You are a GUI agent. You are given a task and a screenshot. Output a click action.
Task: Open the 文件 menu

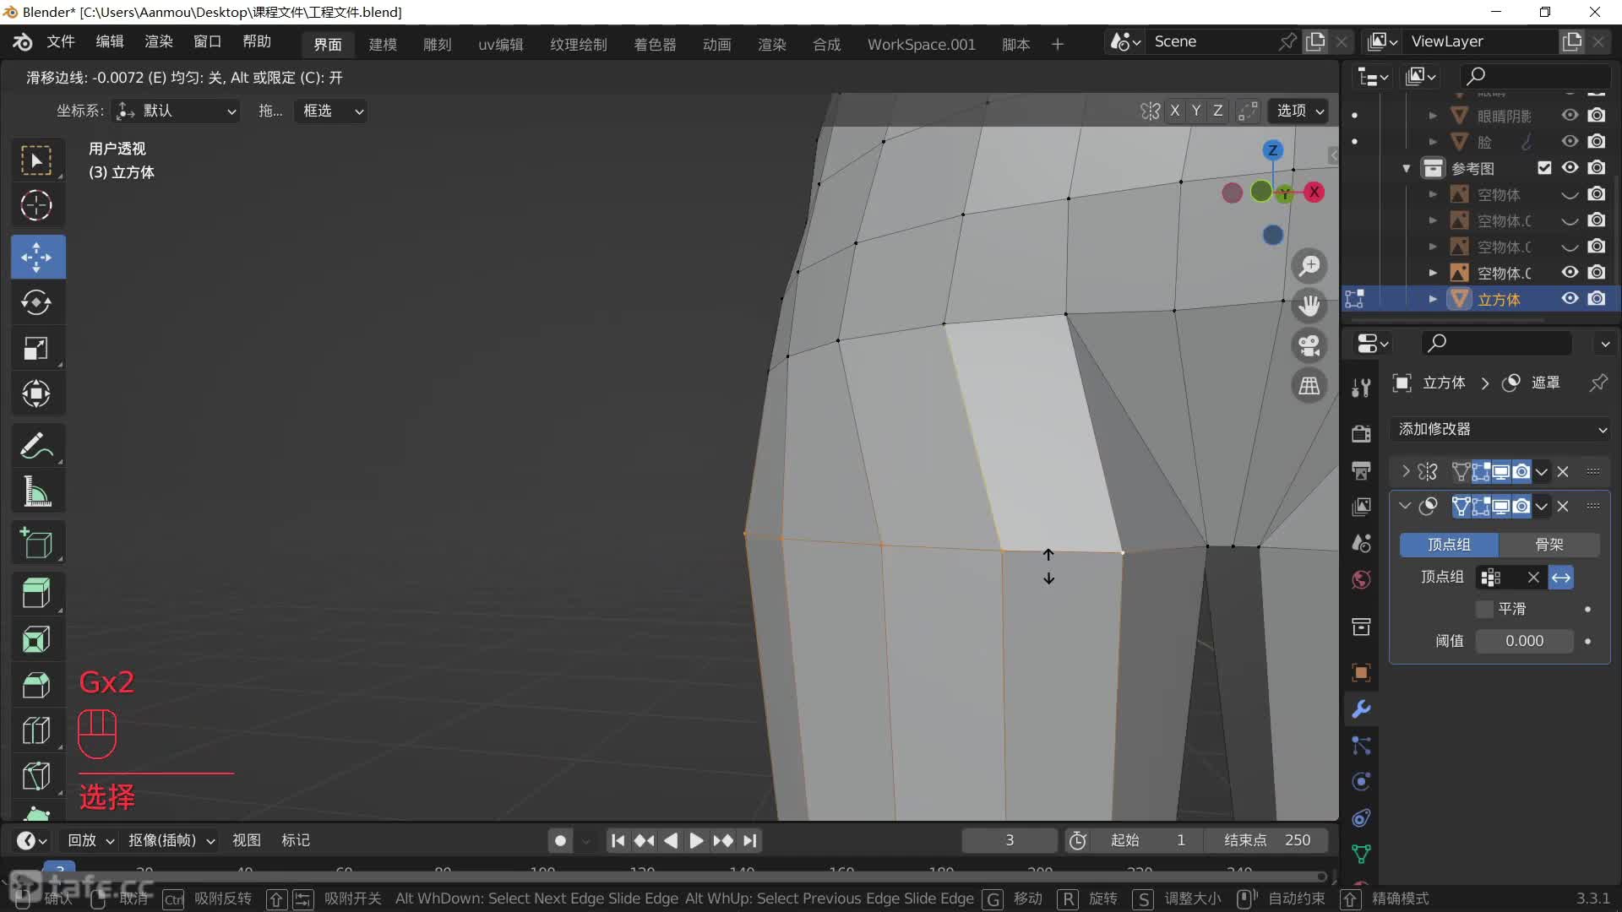point(61,42)
